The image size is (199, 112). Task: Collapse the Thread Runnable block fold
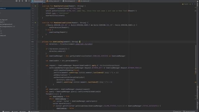point(38,94)
